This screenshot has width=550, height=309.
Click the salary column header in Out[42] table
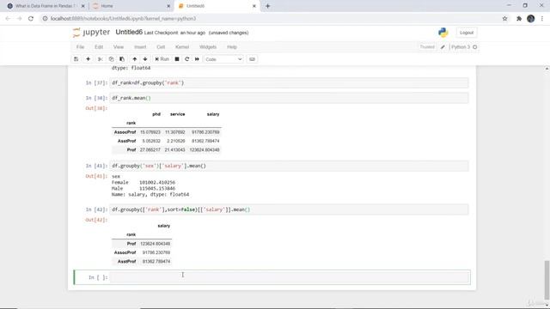pos(164,226)
